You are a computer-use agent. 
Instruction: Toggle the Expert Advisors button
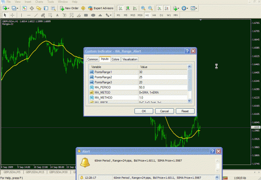(101, 8)
